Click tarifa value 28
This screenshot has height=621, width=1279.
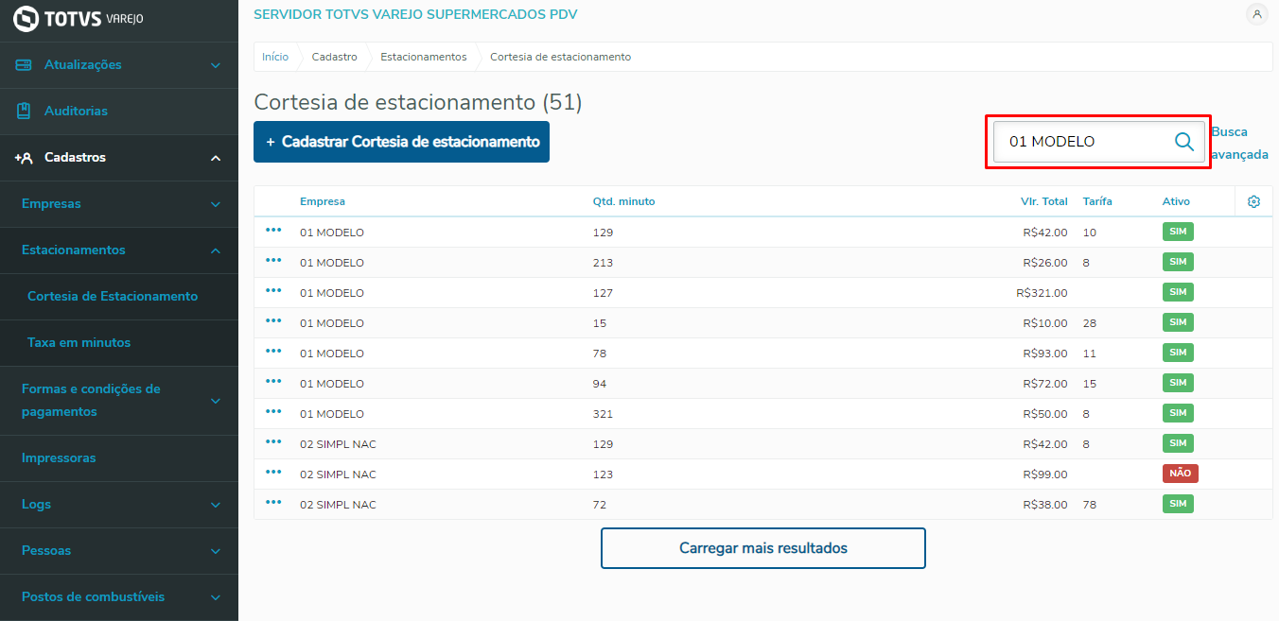coord(1090,323)
